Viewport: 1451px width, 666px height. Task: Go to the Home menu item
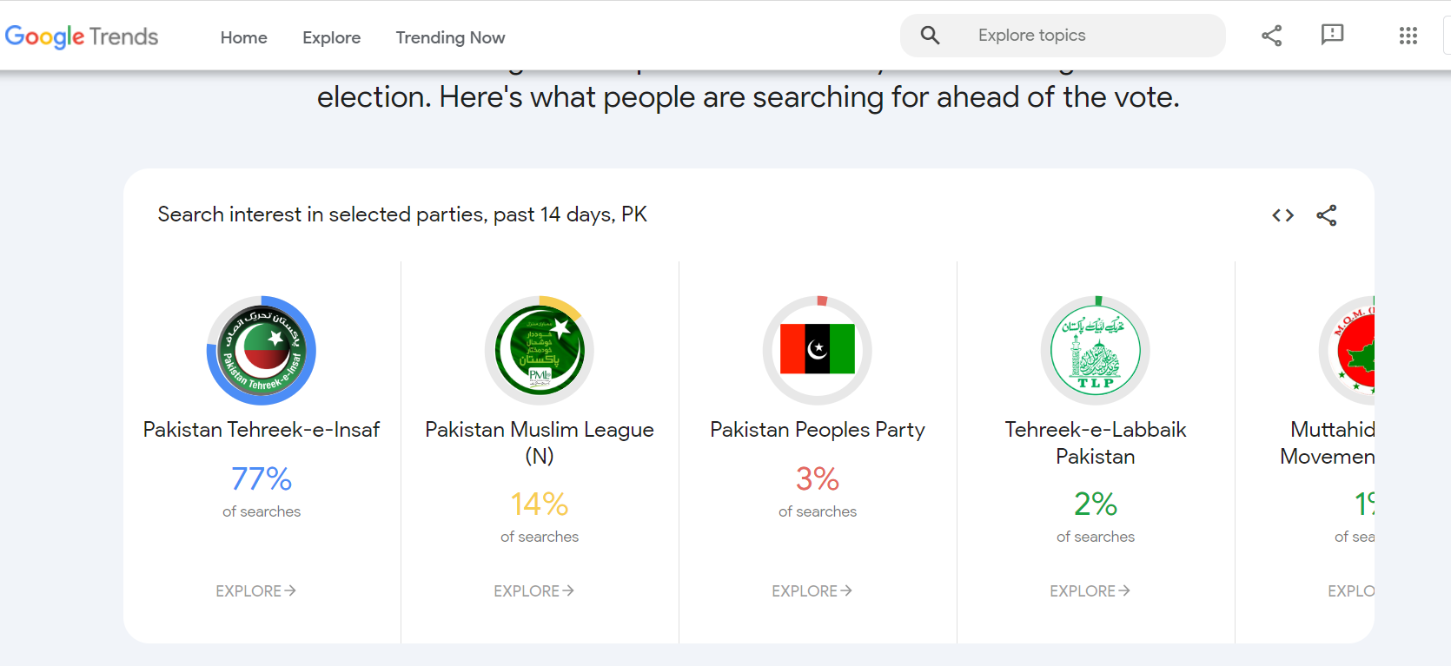pos(243,37)
